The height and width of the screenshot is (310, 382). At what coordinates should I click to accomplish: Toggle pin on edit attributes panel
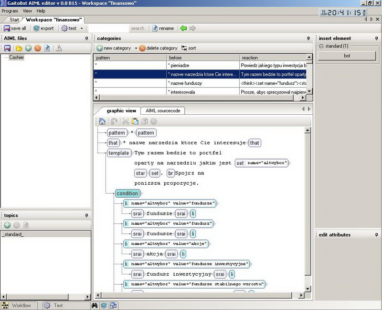point(376,235)
